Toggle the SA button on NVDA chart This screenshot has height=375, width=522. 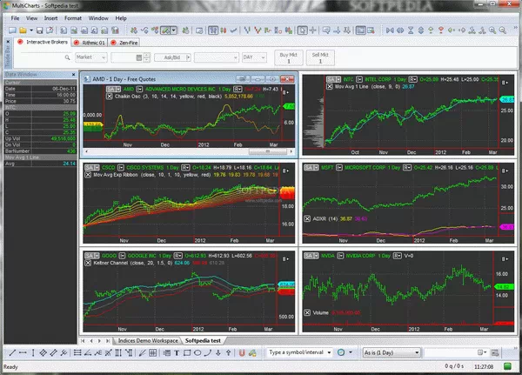[311, 256]
